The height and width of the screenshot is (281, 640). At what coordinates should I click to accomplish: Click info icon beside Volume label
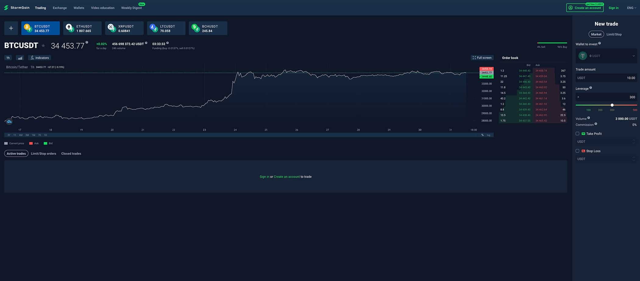click(588, 118)
